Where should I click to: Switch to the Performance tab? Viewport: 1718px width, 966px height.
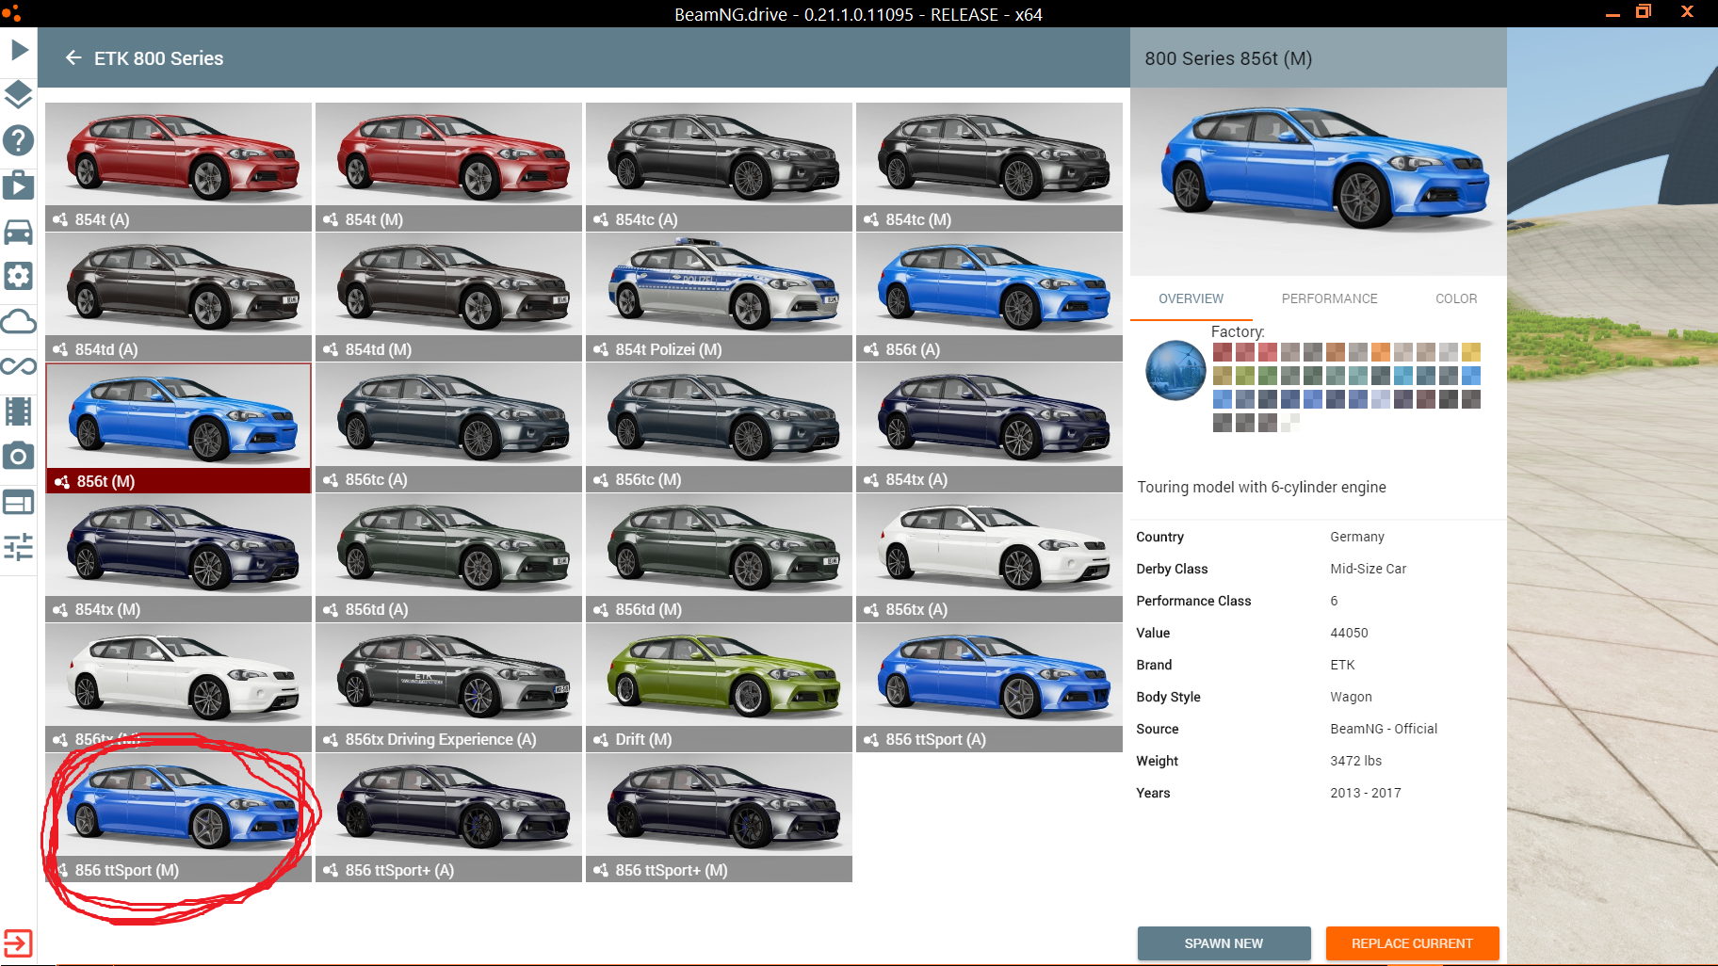1329,298
